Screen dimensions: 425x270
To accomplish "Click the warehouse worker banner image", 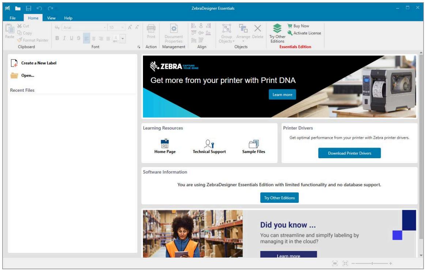I will (193, 234).
